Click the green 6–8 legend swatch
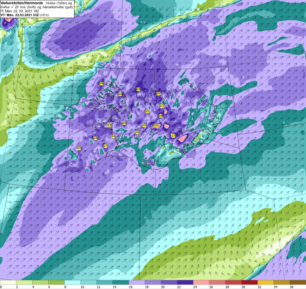This screenshot has width=306, height=289. coord(56,282)
